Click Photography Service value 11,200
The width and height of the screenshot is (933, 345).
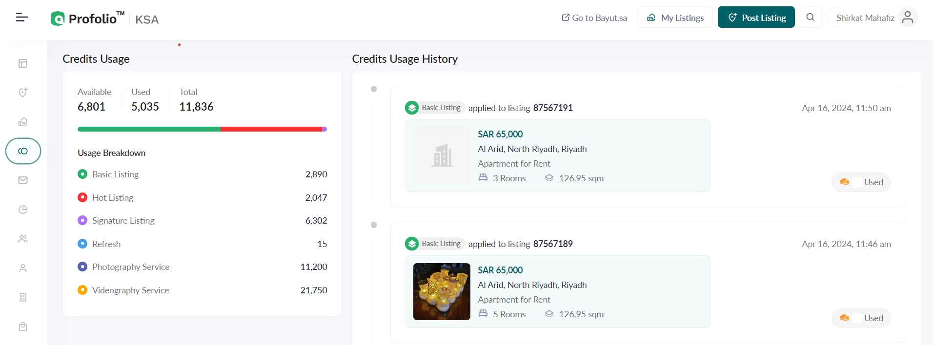[x=314, y=267]
